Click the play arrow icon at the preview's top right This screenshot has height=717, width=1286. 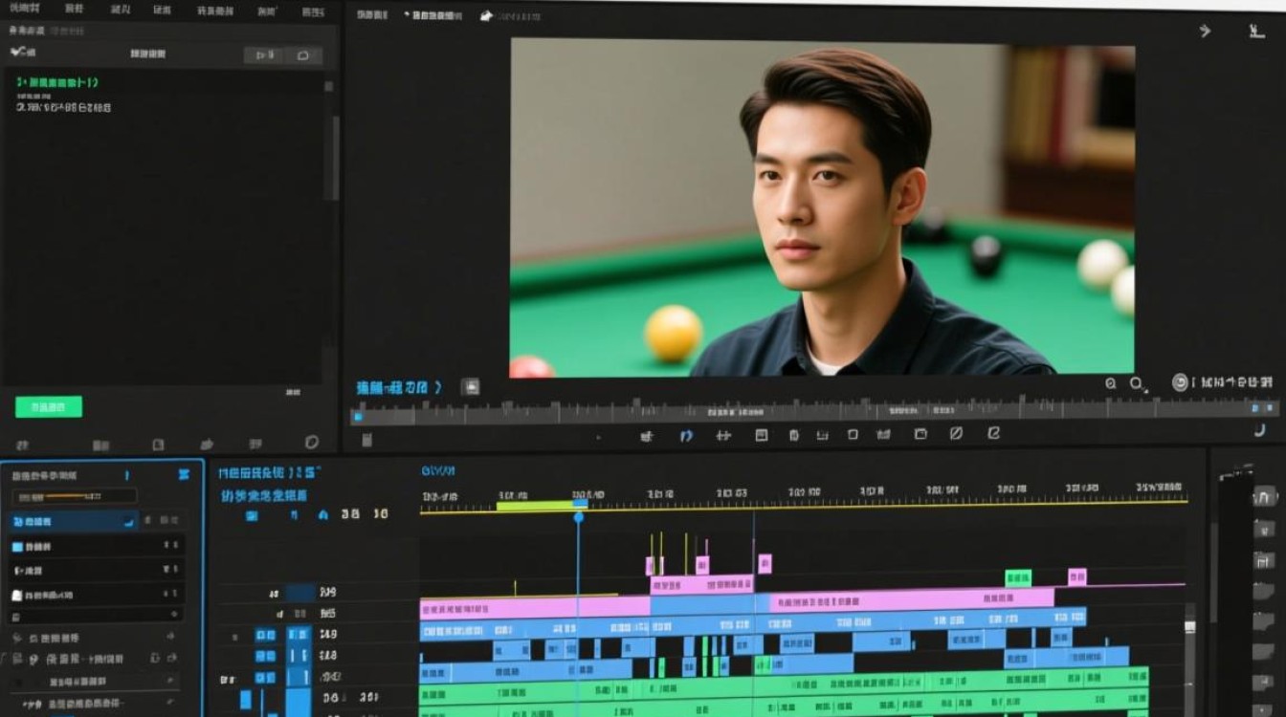[x=1205, y=31]
